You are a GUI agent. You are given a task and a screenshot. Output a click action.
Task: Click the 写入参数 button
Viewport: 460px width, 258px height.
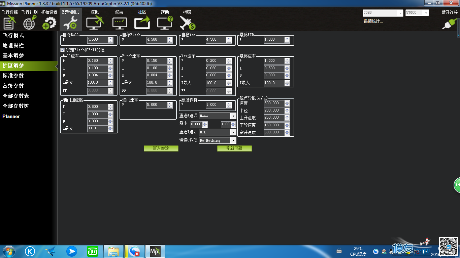pyautogui.click(x=161, y=148)
